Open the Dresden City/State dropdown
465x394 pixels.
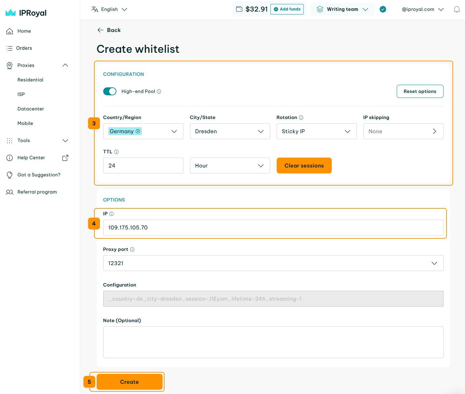pyautogui.click(x=230, y=131)
